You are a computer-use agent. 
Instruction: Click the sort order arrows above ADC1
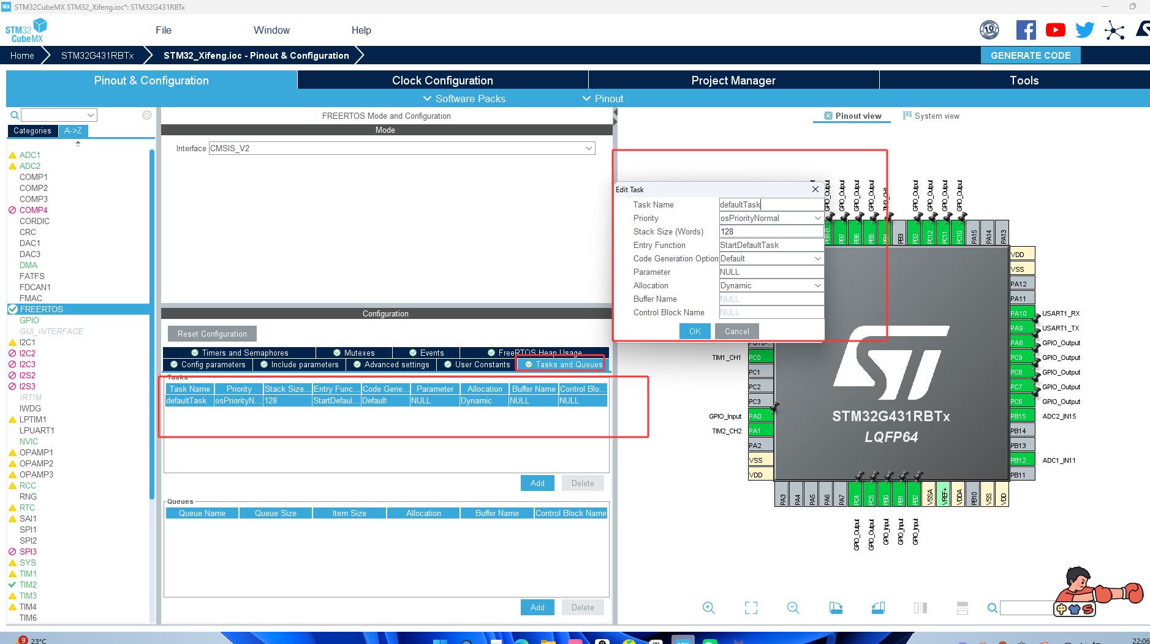(78, 144)
